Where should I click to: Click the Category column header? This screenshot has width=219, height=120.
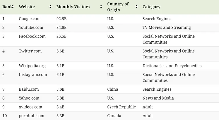[x=151, y=7]
